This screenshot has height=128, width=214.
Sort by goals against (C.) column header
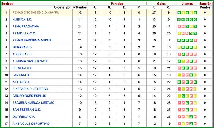pos(169,7)
